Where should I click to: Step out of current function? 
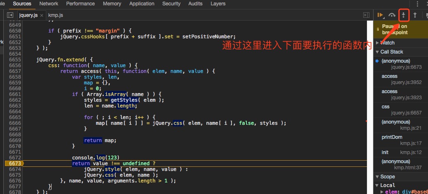(415, 15)
